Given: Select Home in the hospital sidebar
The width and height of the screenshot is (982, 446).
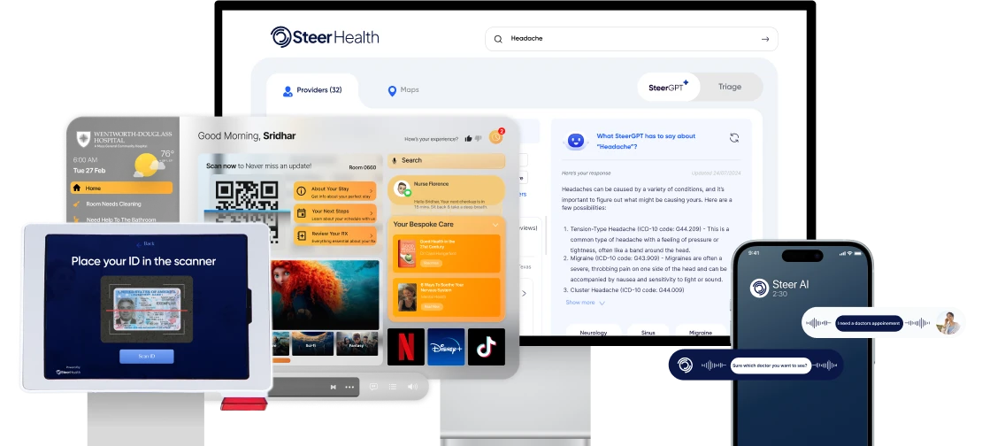Looking at the screenshot, I should [x=121, y=188].
